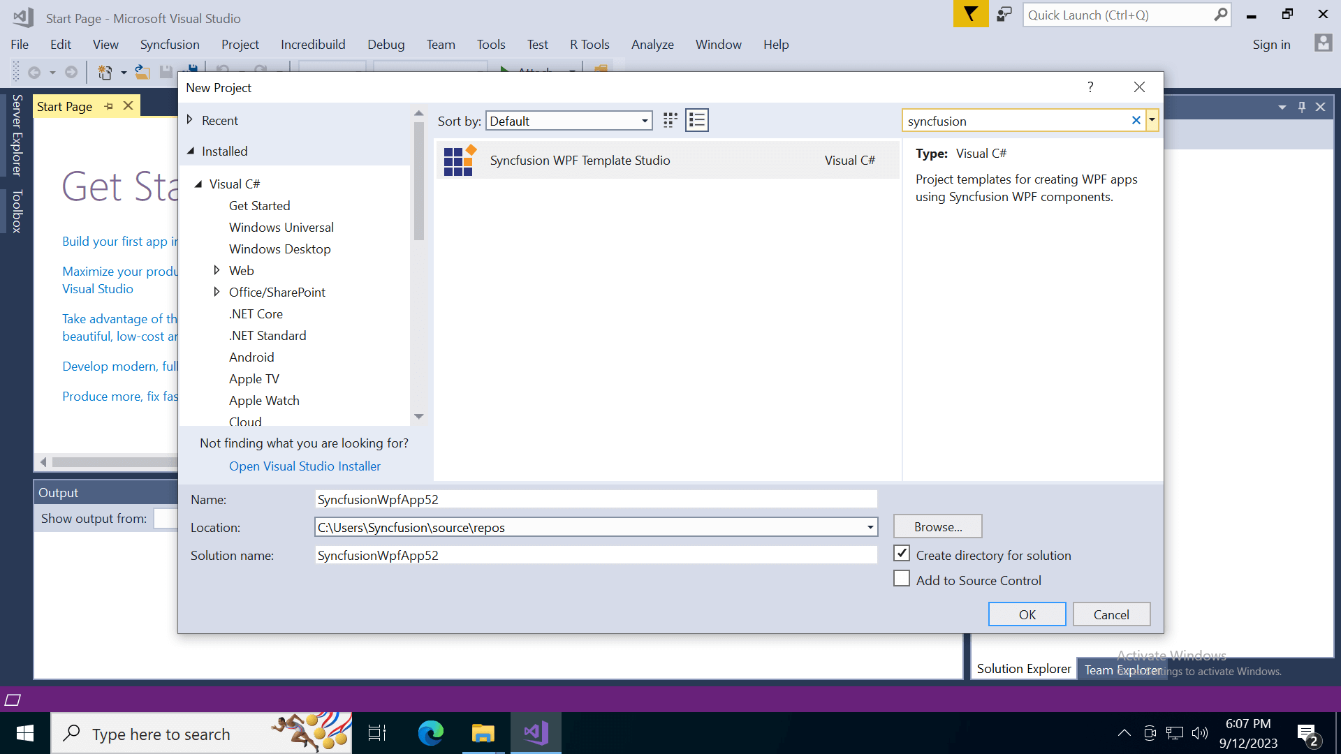
Task: Open Visual Studio Installer link
Action: point(305,466)
